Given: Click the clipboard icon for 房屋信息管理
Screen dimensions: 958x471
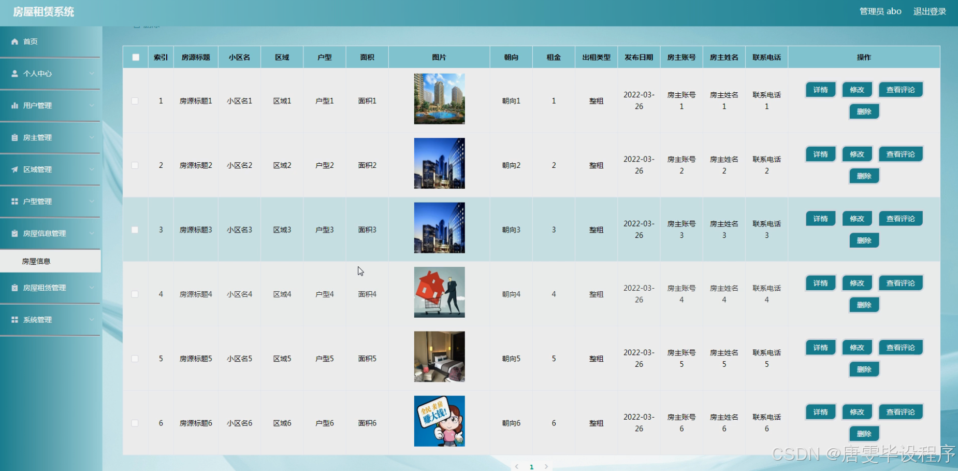Looking at the screenshot, I should click(x=14, y=233).
